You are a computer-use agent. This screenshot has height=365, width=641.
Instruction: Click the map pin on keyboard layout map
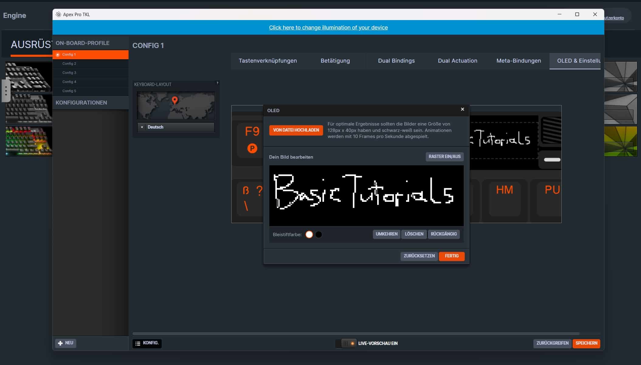[174, 100]
